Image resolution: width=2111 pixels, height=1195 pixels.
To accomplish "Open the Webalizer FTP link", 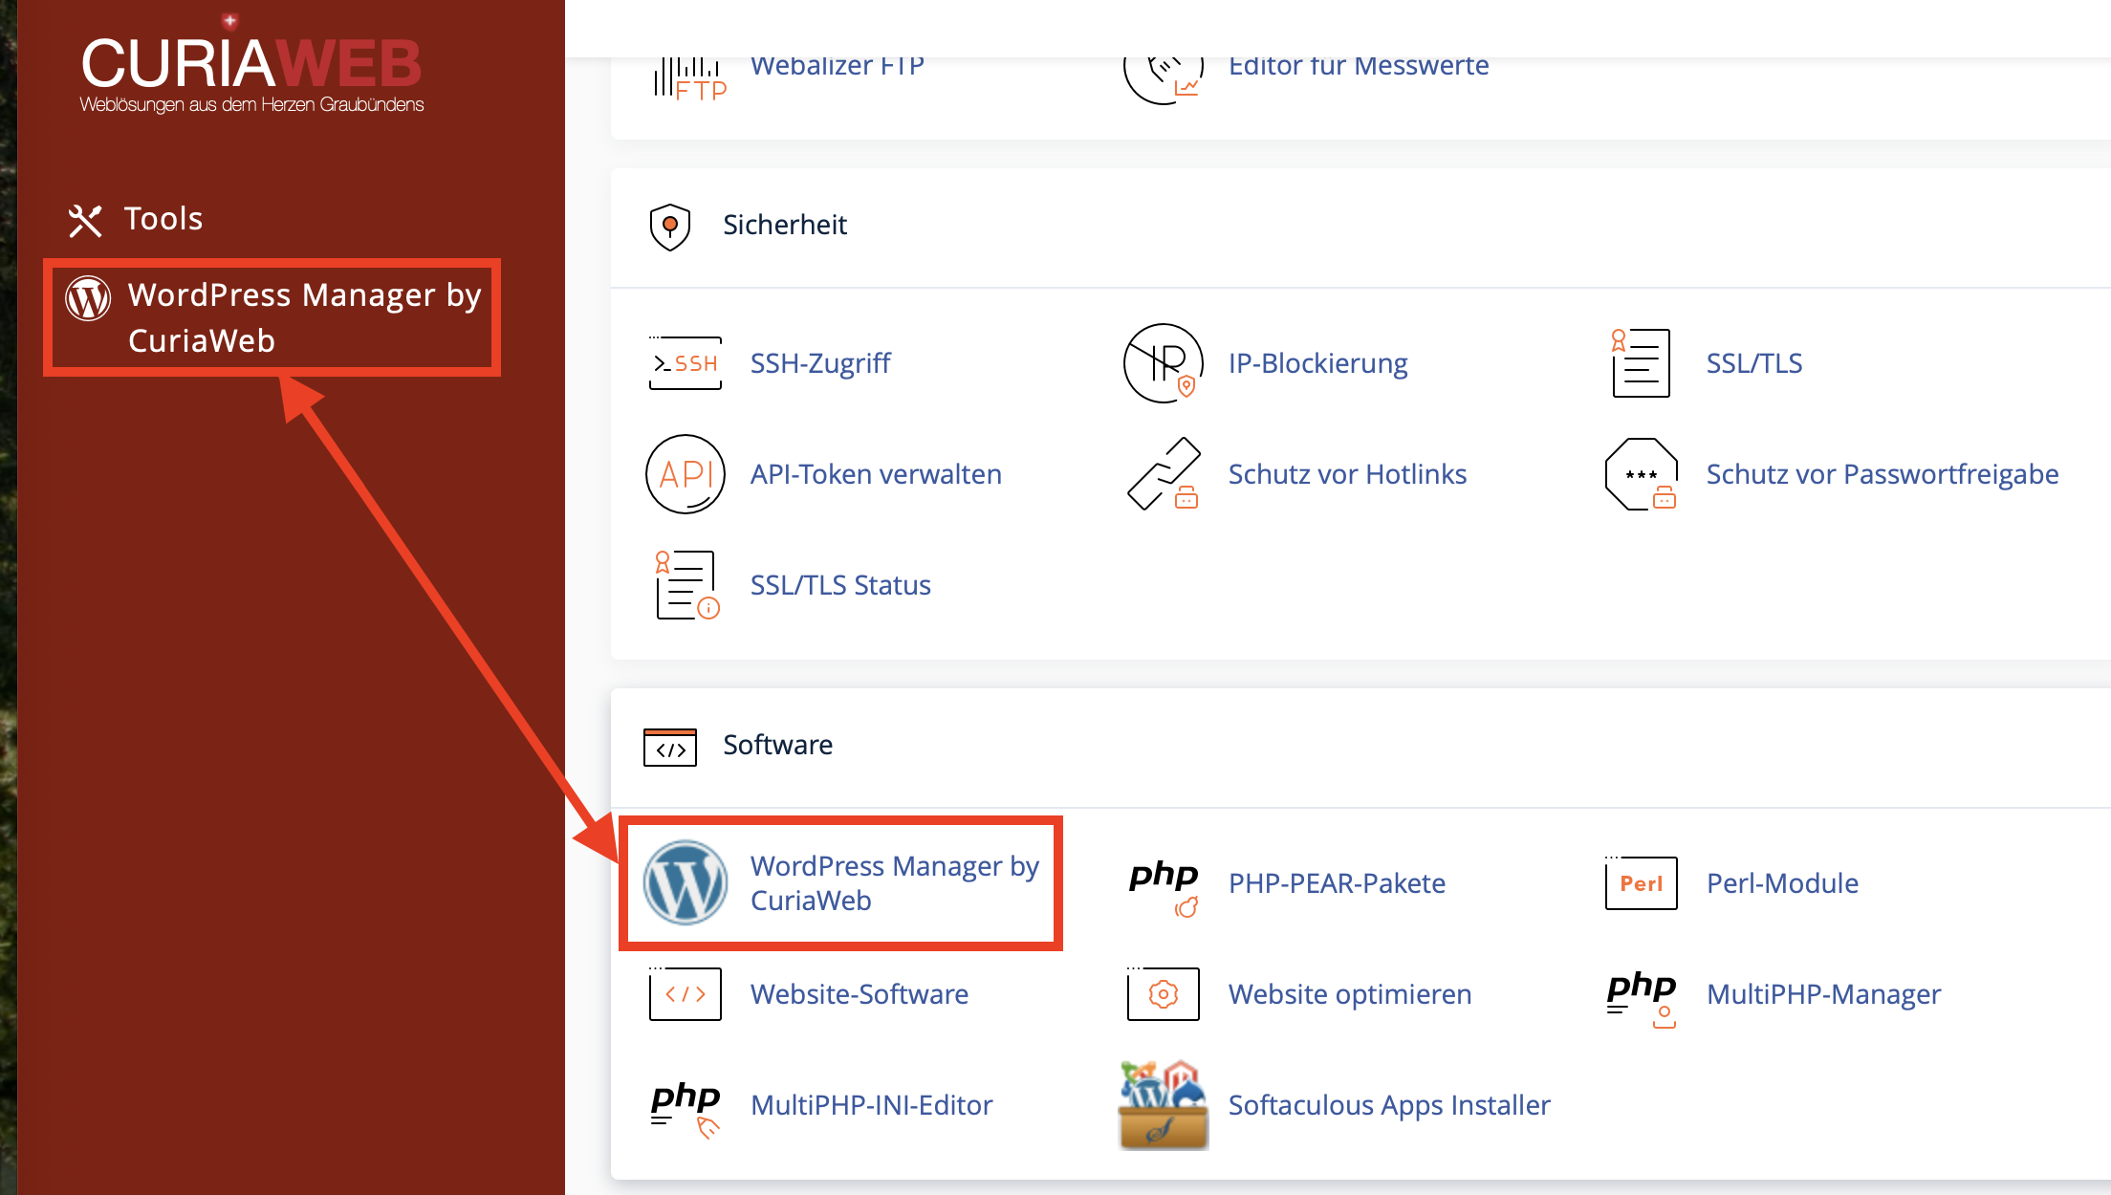I will pos(837,65).
